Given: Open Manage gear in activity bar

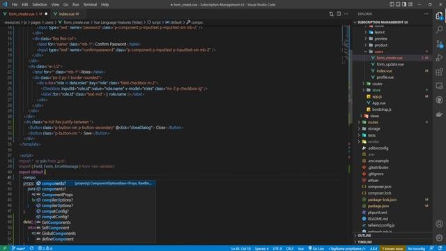Looking at the screenshot, I should tap(439, 238).
